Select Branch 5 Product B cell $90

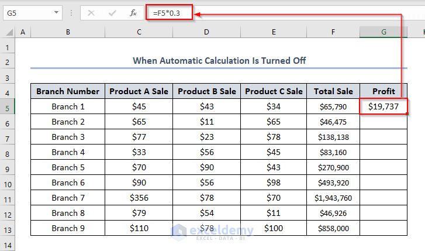206,167
